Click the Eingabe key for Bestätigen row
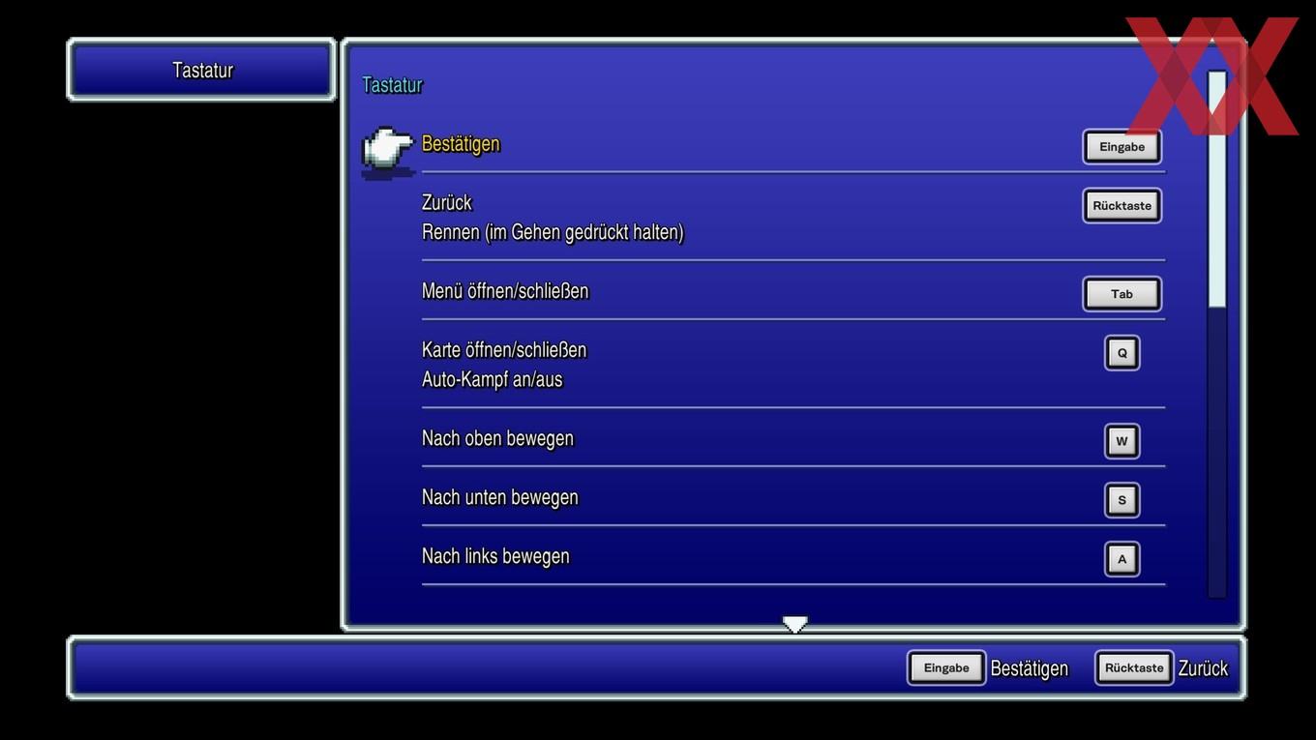1316x740 pixels. (1122, 147)
